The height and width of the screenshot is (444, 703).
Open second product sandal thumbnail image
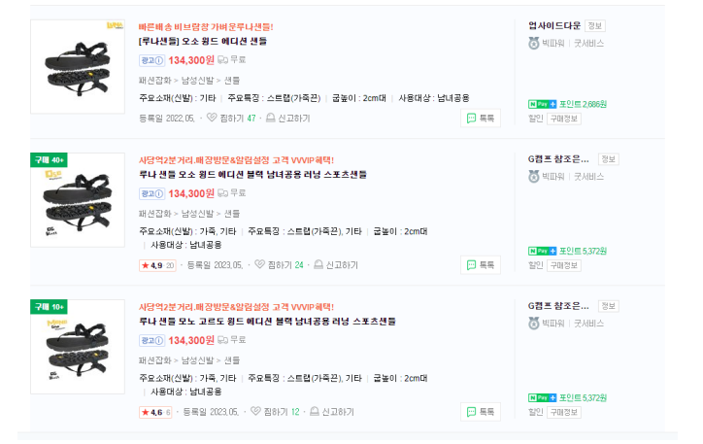coord(78,200)
